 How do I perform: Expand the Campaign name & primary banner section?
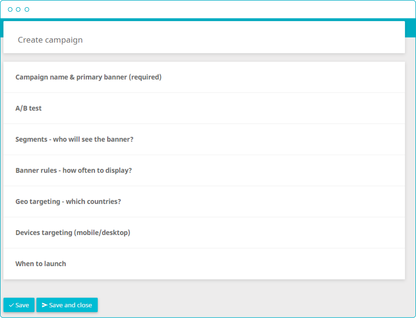(x=88, y=77)
